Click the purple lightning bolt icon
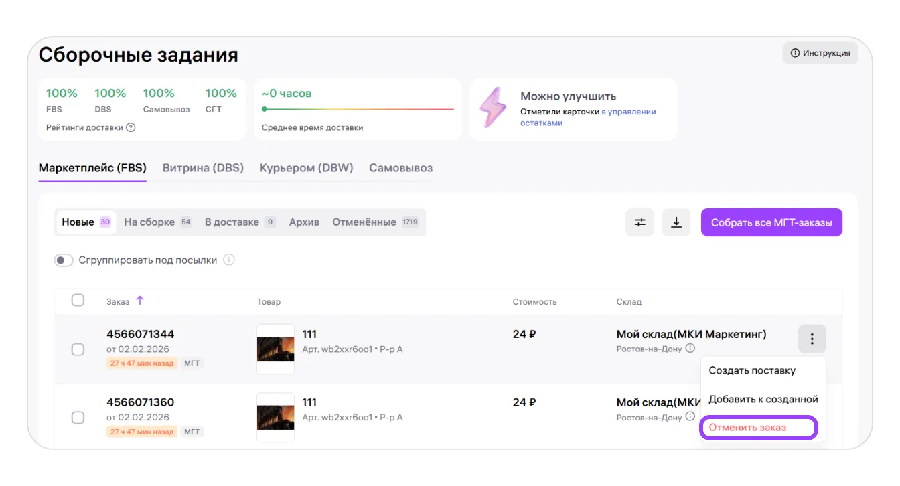The height and width of the screenshot is (486, 900). [x=494, y=107]
